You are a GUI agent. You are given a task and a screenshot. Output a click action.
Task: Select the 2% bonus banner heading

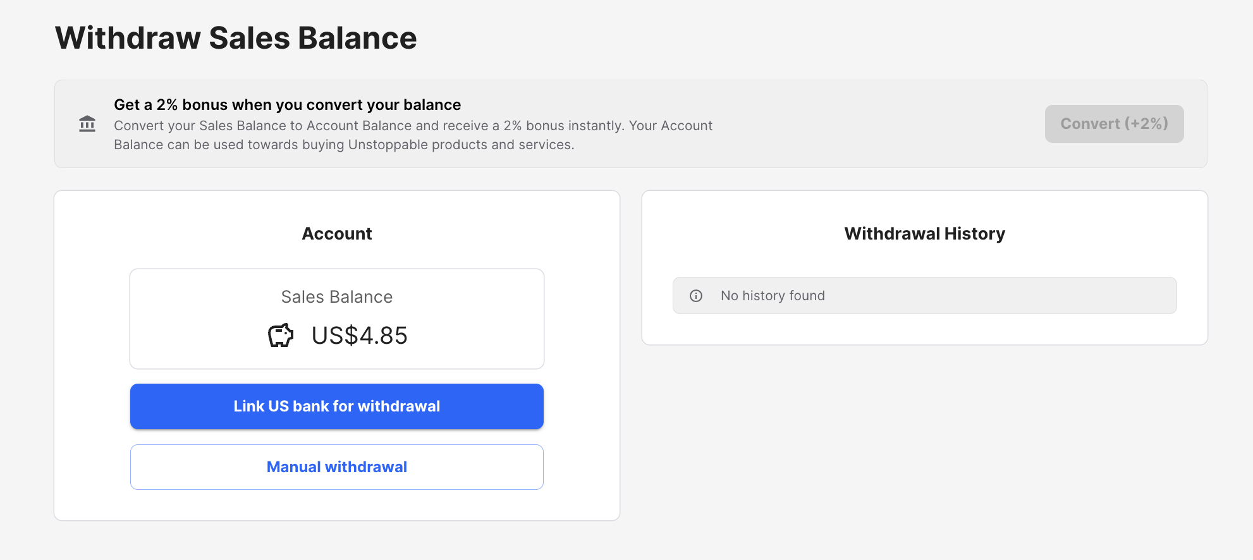(287, 105)
